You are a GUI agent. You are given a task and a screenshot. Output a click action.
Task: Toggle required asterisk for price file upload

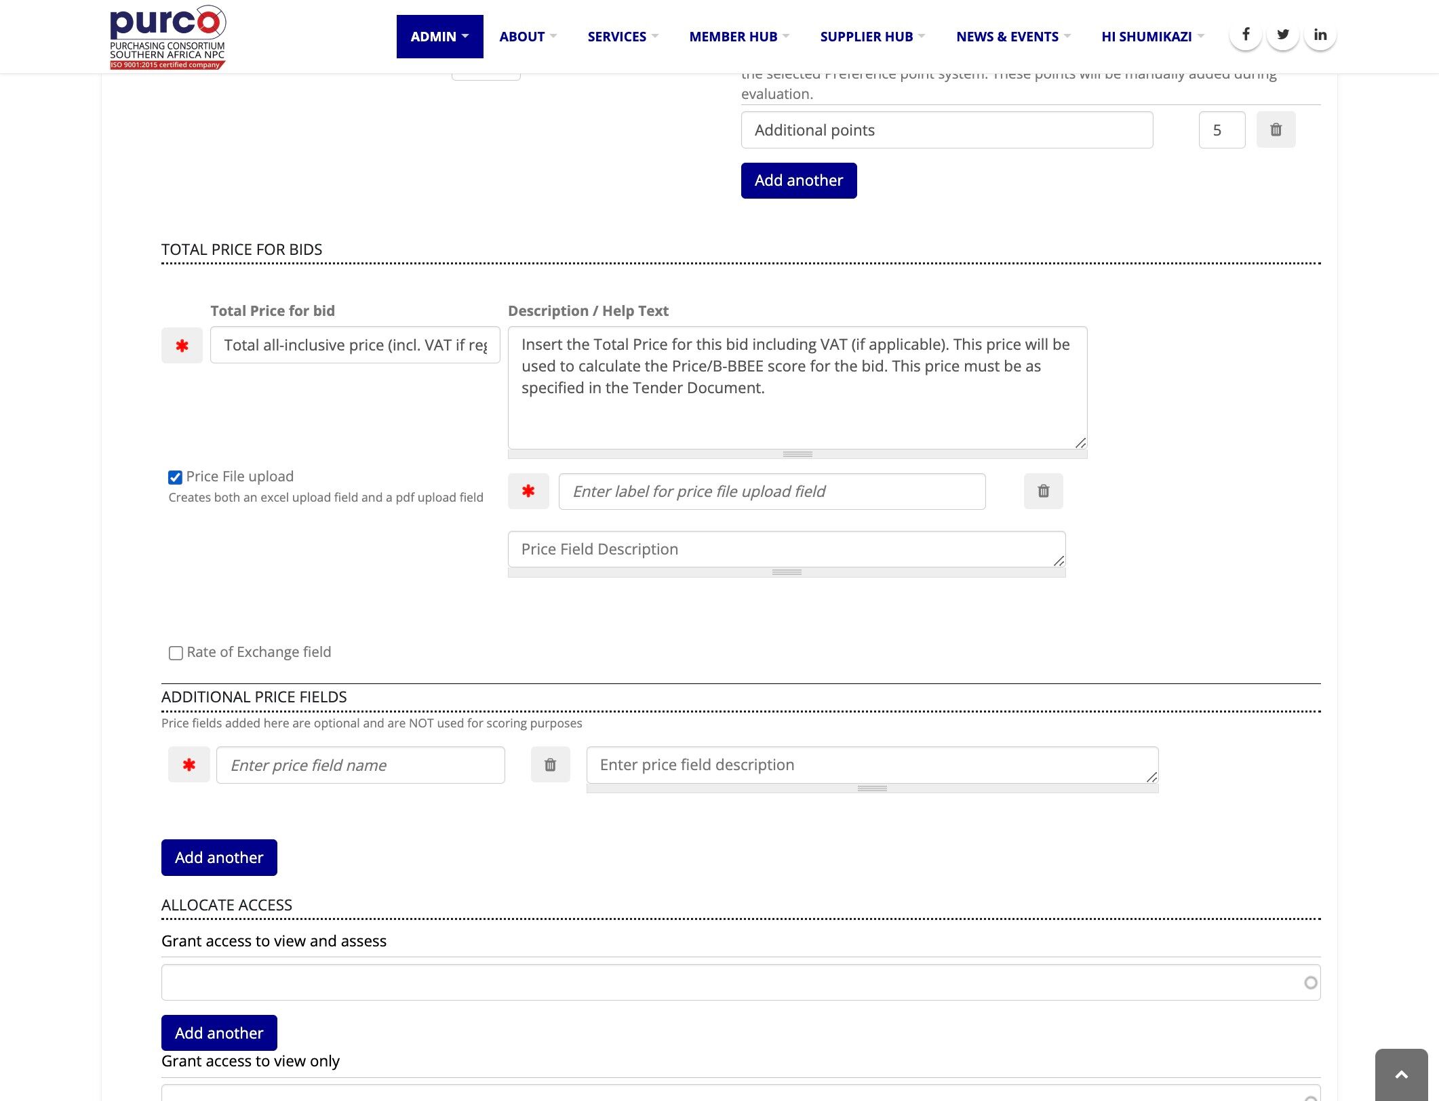[x=528, y=491]
